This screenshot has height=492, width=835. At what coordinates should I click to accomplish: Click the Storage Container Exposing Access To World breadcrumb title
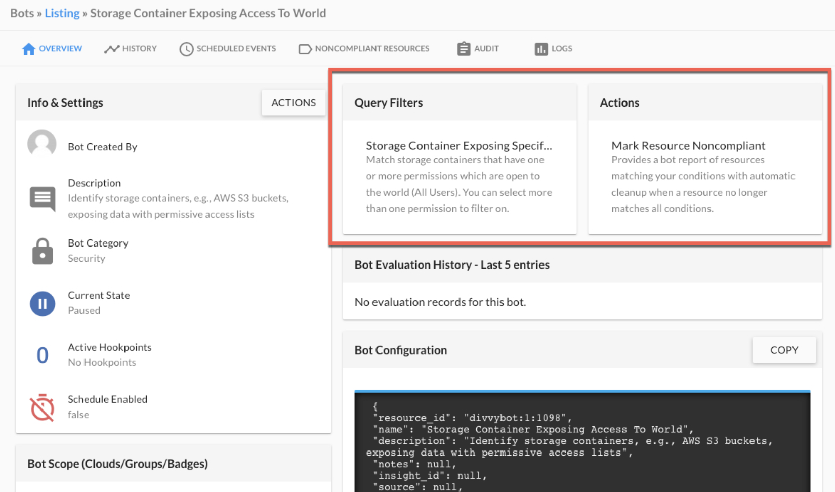[x=208, y=13]
